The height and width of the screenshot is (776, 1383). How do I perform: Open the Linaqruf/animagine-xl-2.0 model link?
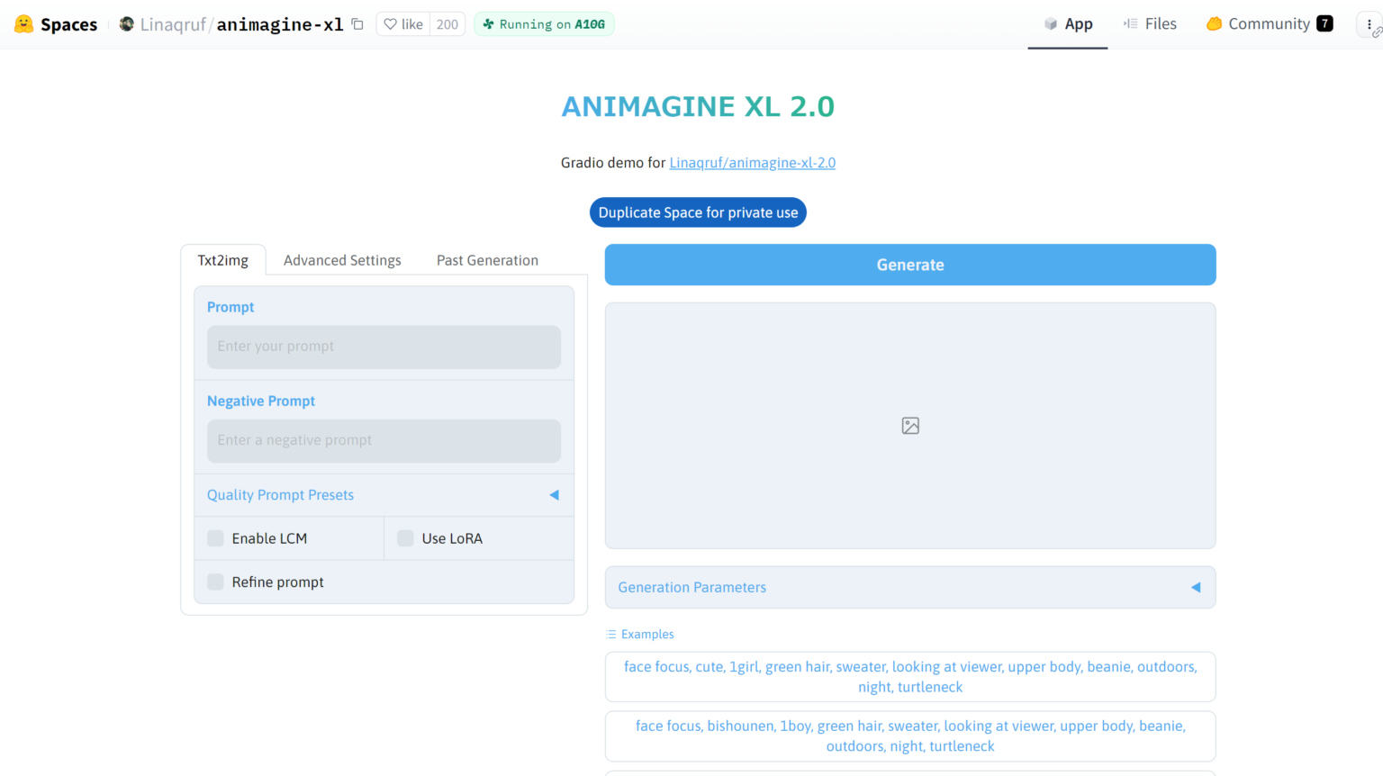[752, 162]
